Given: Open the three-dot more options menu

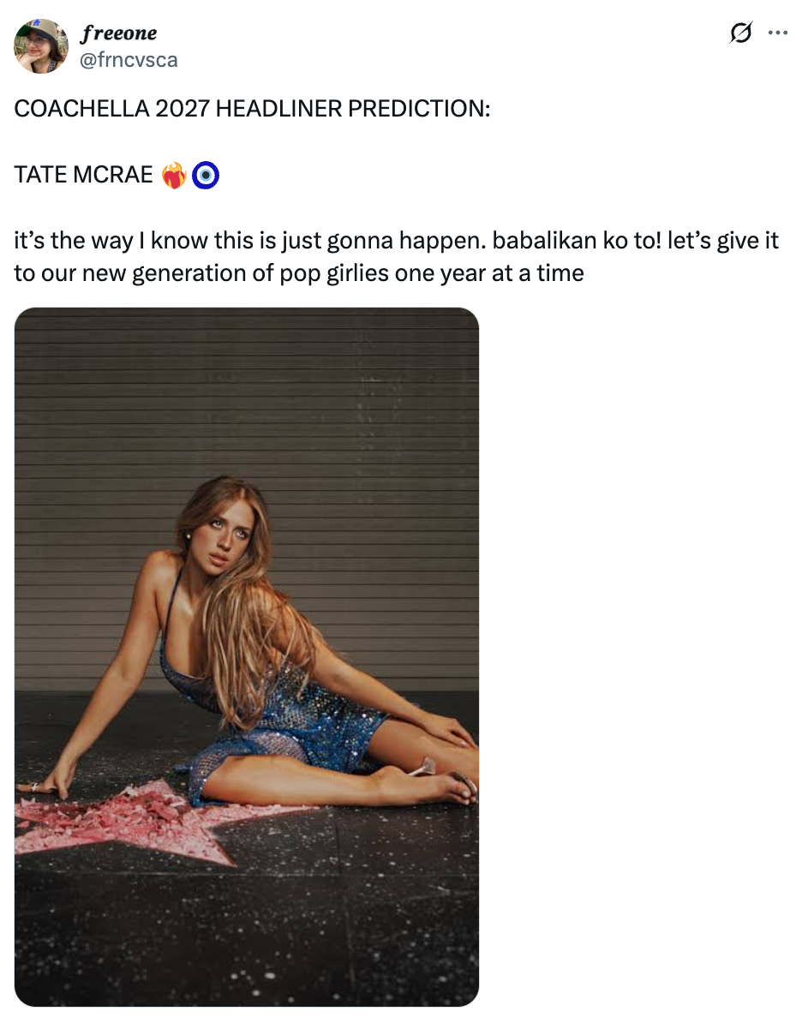Looking at the screenshot, I should [x=777, y=33].
